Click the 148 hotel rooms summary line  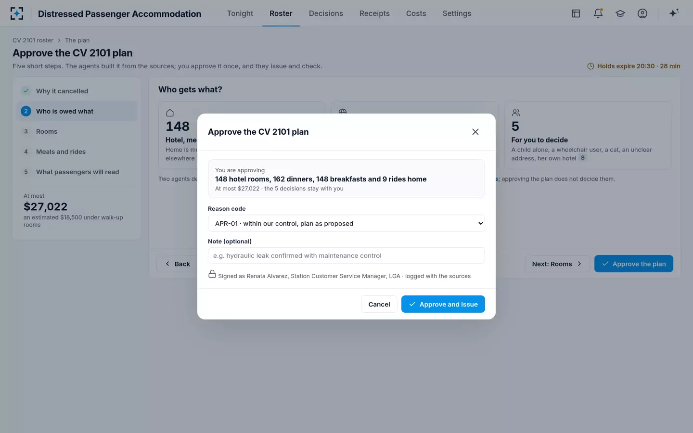321,179
